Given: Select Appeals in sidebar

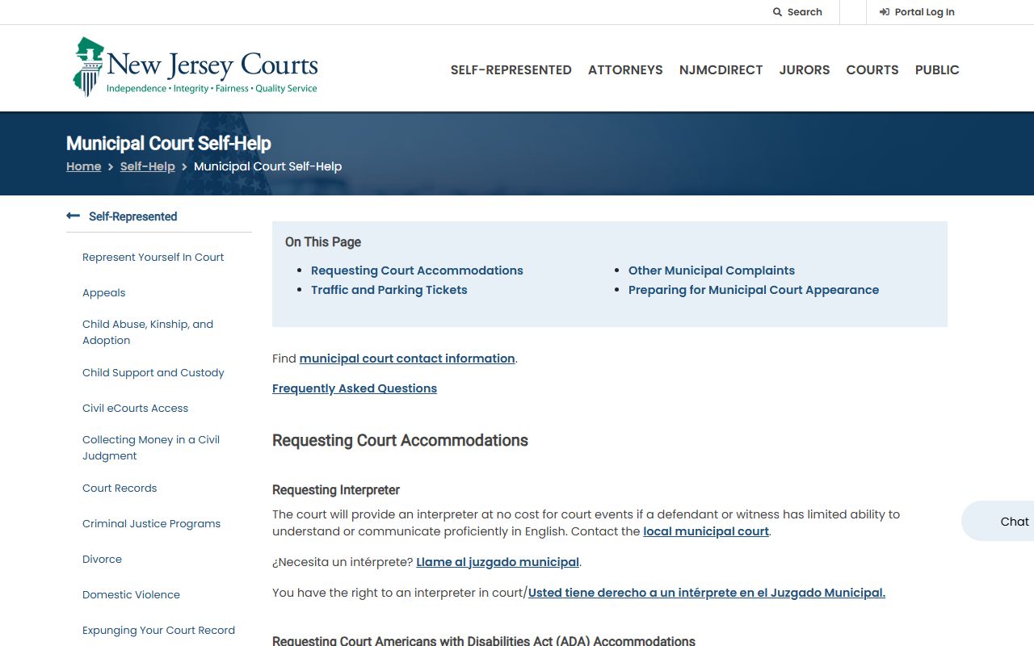Looking at the screenshot, I should click(x=104, y=292).
